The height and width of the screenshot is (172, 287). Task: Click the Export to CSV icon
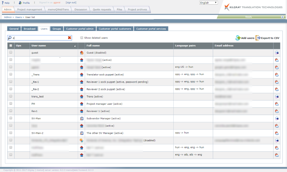pyautogui.click(x=258, y=38)
